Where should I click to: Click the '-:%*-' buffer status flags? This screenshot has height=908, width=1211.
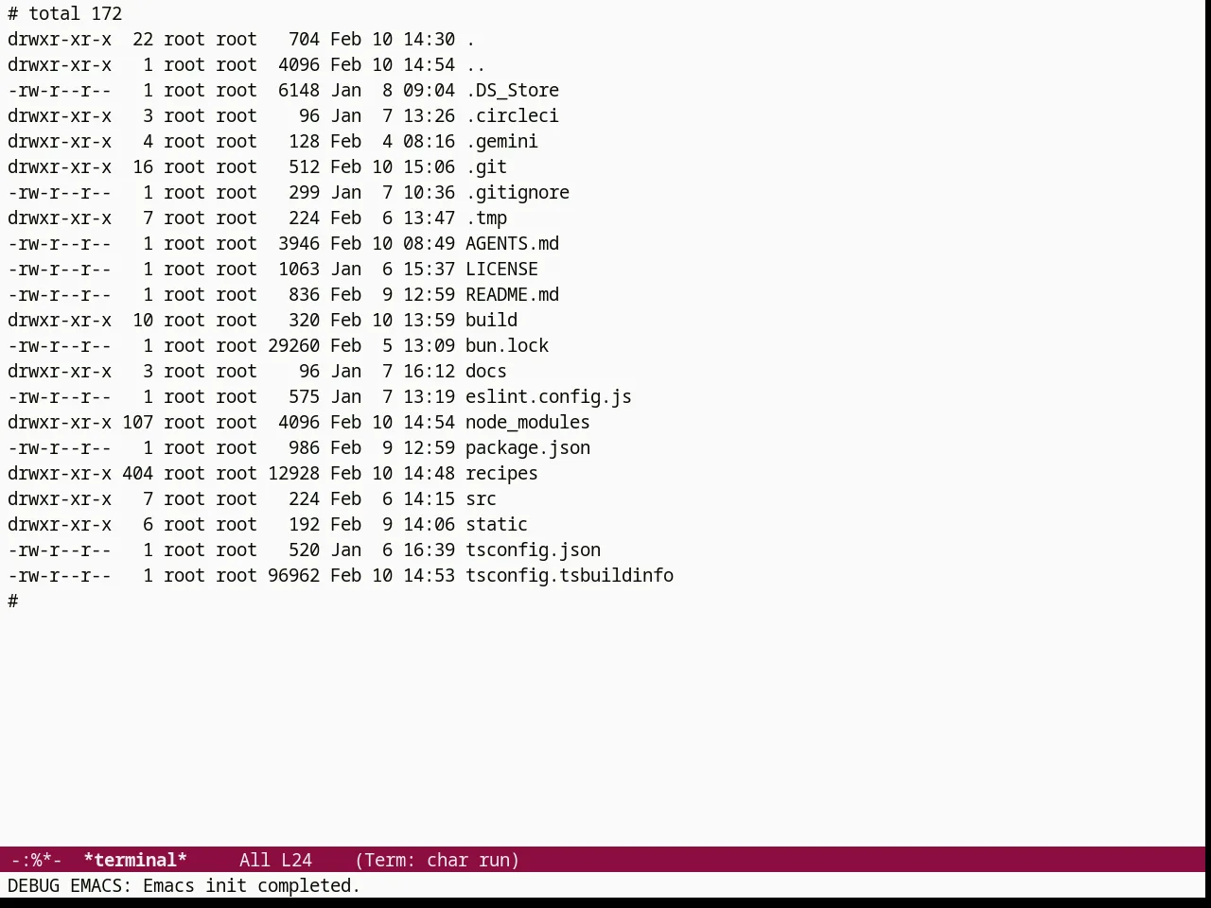pyautogui.click(x=36, y=860)
